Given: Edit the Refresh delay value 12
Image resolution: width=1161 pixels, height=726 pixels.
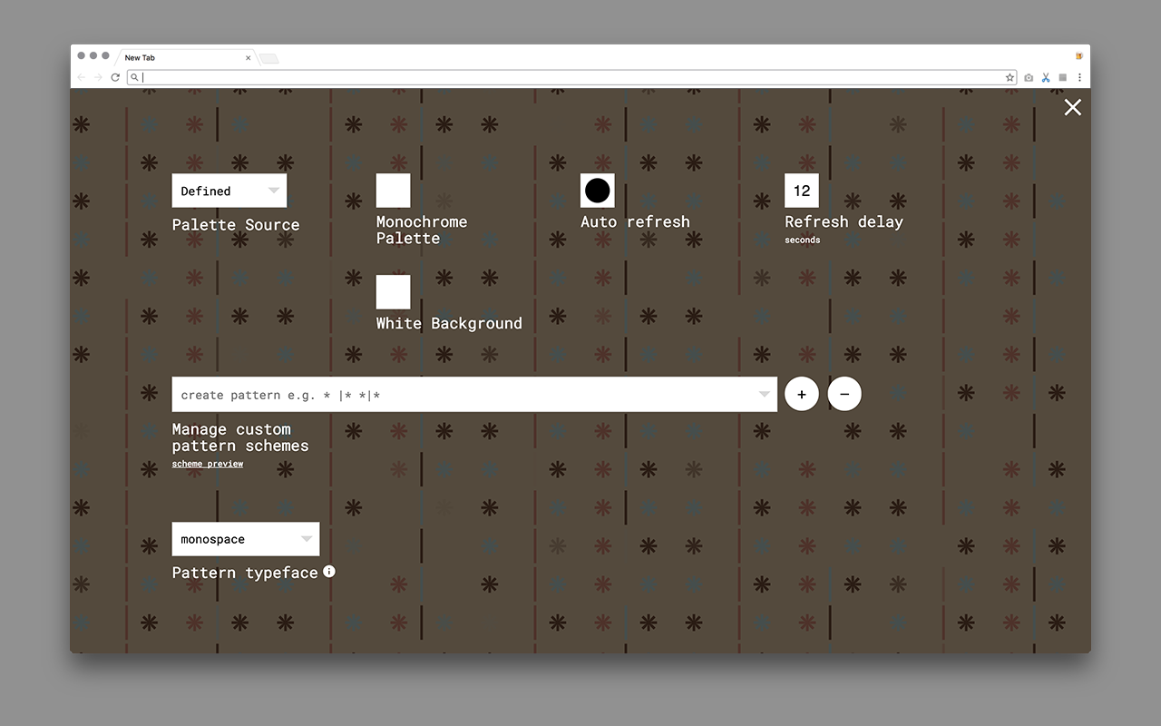Looking at the screenshot, I should coord(802,191).
